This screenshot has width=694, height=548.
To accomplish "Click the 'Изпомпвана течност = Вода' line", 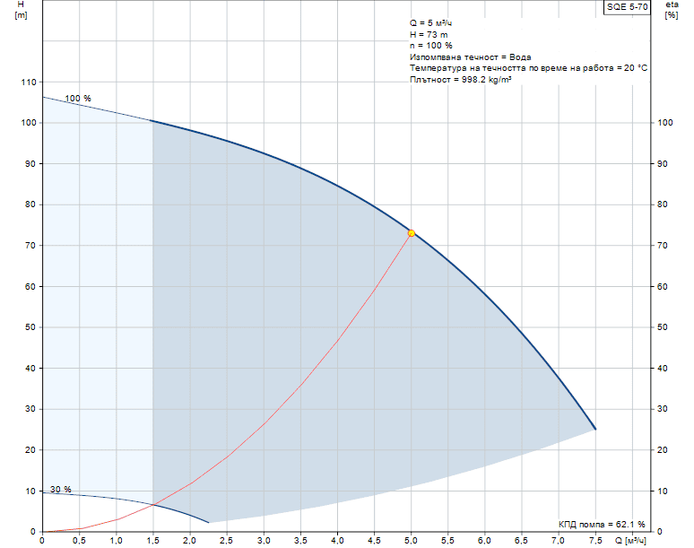I will pos(470,57).
